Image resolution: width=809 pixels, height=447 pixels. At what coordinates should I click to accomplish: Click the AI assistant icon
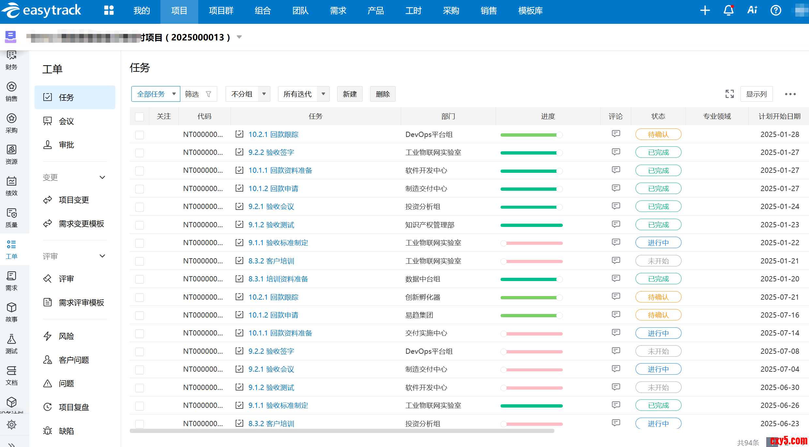[752, 10]
